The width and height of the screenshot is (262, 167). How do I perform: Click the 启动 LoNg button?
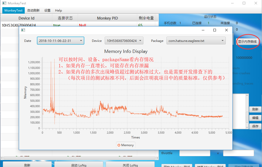coord(79,164)
